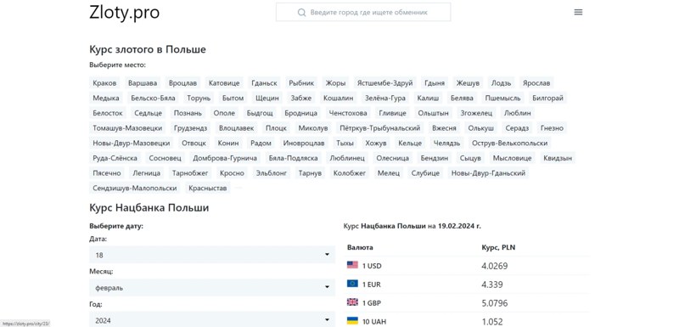Click the Курс, PLN column header
The width and height of the screenshot is (679, 327).
coord(498,248)
